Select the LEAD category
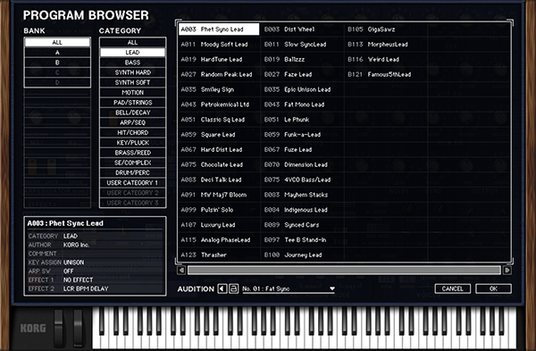This screenshot has width=536, height=351. pyautogui.click(x=132, y=53)
